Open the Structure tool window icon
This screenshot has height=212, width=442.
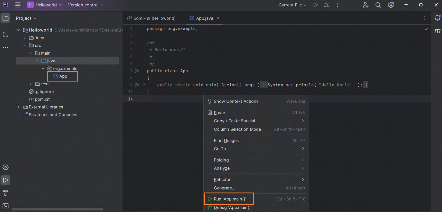coord(5,35)
